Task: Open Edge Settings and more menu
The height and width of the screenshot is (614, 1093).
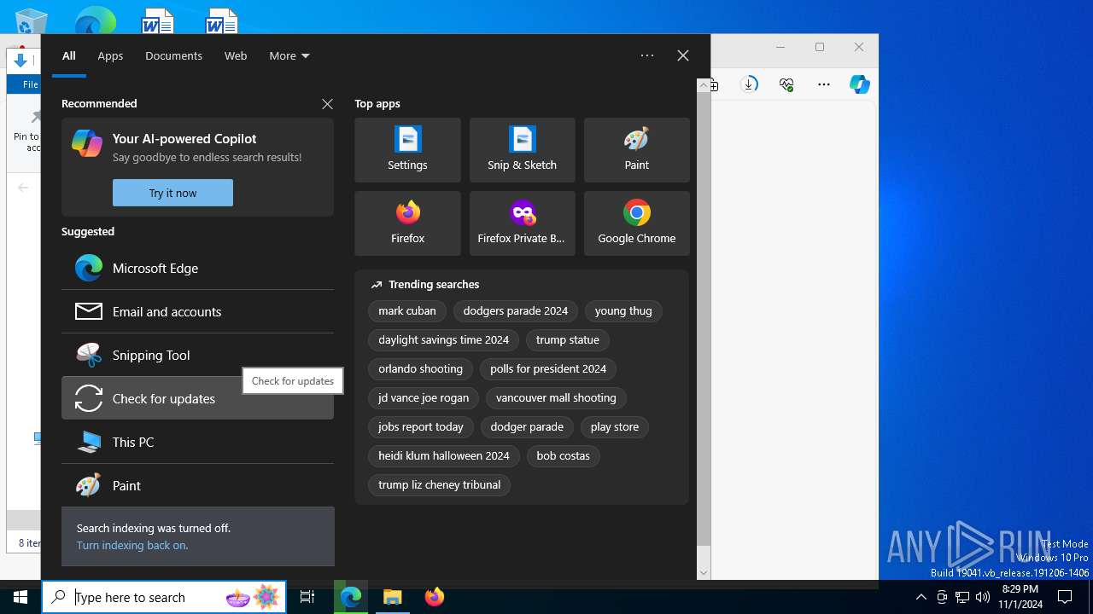Action: click(x=823, y=84)
